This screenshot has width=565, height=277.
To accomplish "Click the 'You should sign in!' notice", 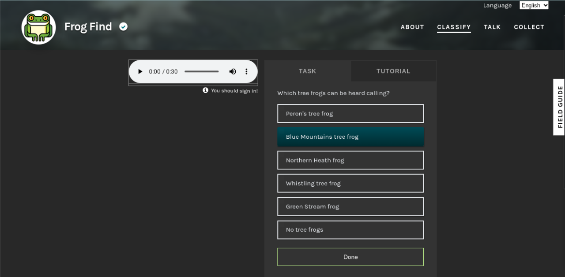I will point(234,91).
